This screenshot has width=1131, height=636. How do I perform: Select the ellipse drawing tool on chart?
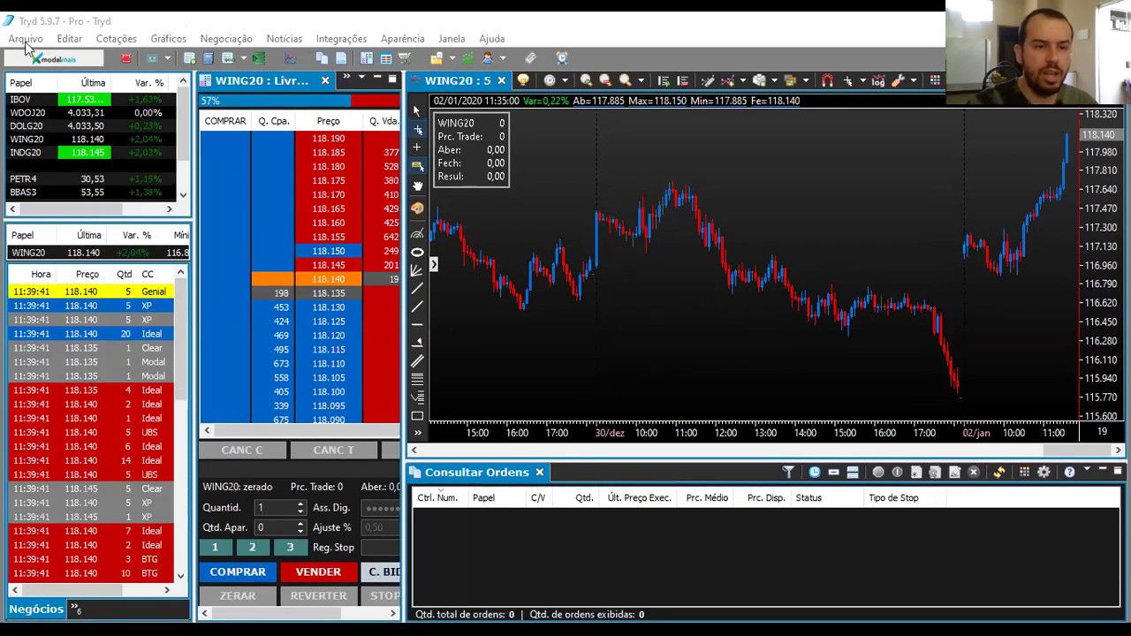pyautogui.click(x=417, y=253)
